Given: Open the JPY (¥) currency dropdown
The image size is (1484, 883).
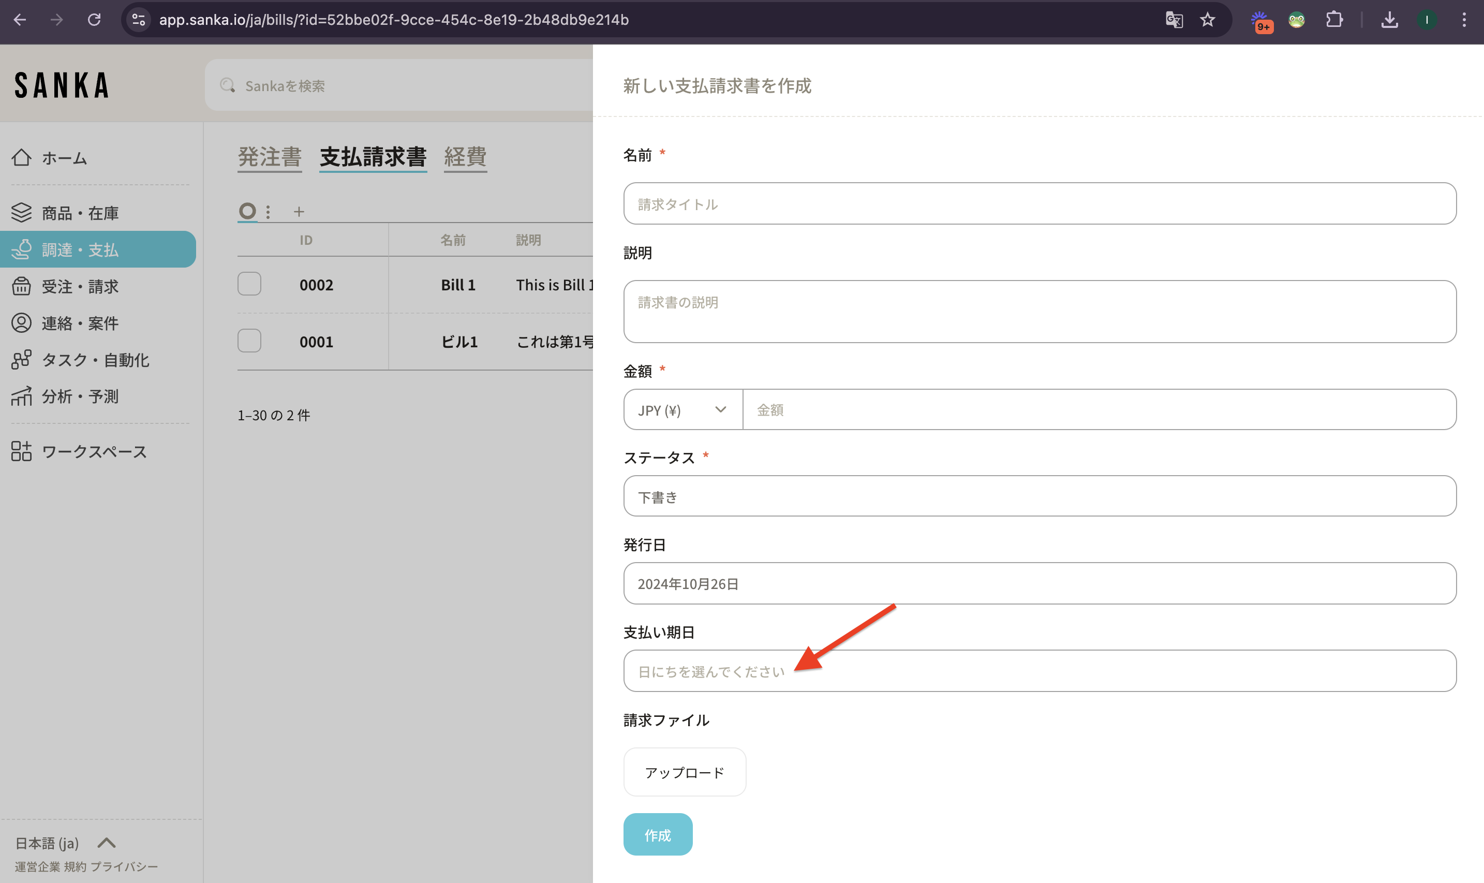Looking at the screenshot, I should point(682,410).
